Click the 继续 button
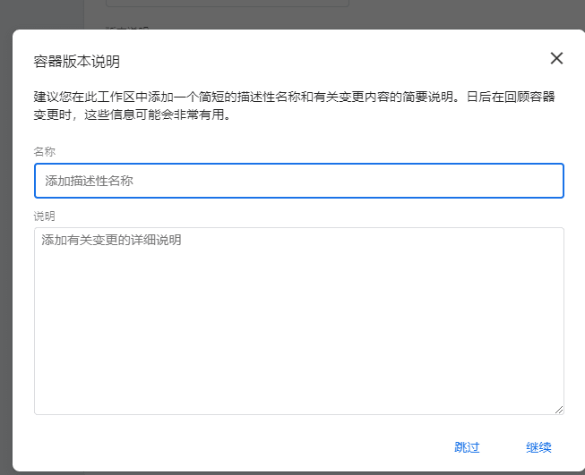585x475 pixels. point(538,447)
